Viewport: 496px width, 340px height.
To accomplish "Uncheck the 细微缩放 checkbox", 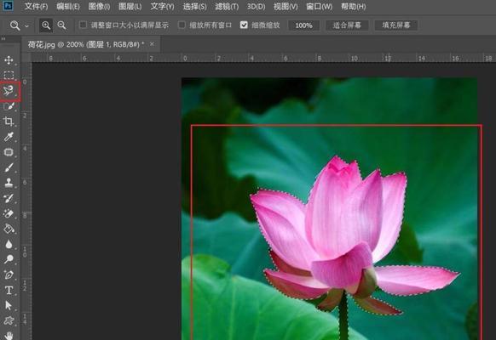I will (x=244, y=25).
